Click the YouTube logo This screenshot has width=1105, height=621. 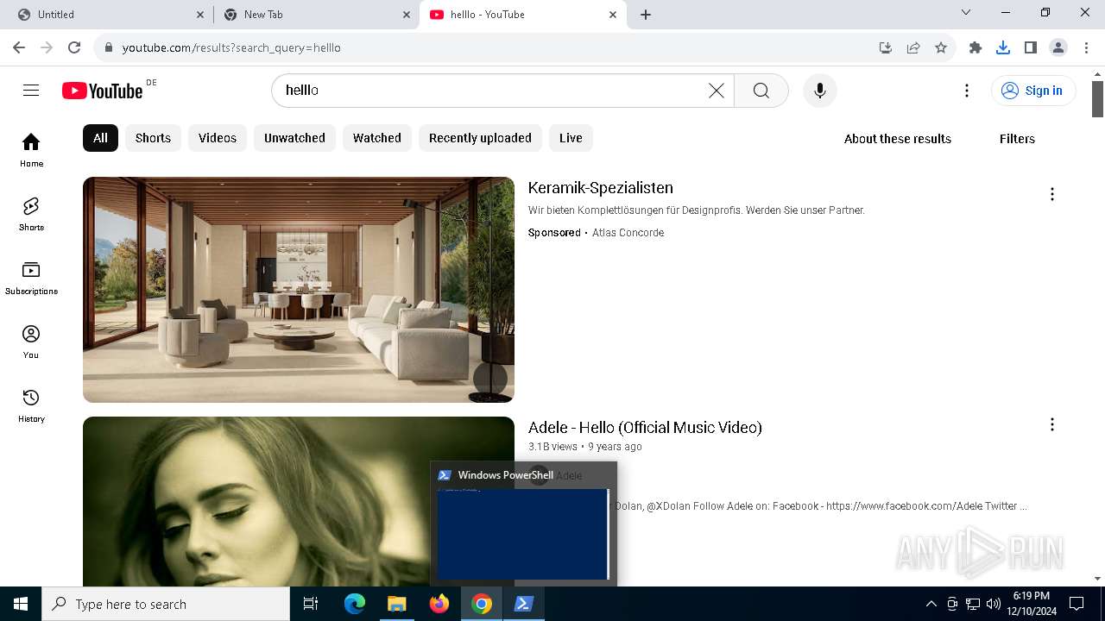pyautogui.click(x=103, y=91)
